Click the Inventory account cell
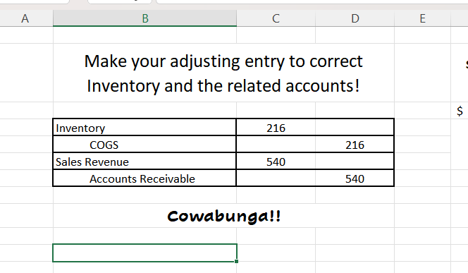The width and height of the screenshot is (468, 273). [x=144, y=128]
